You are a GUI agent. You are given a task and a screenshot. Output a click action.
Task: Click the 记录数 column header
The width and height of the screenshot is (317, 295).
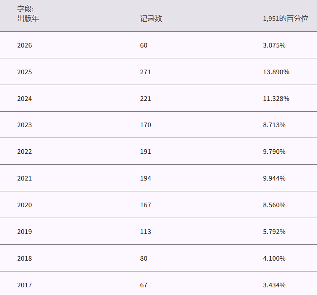coord(151,19)
